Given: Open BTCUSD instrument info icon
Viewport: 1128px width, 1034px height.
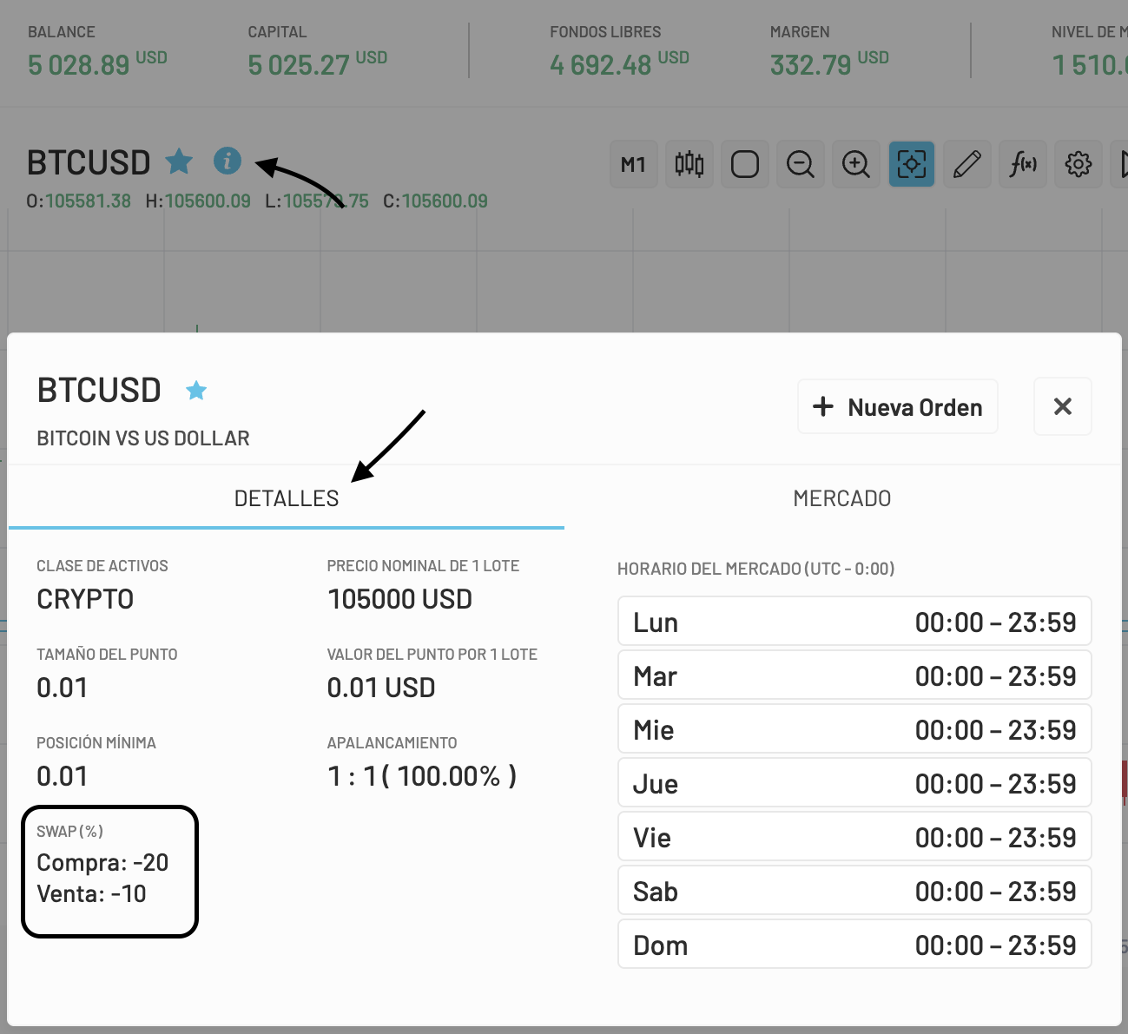Looking at the screenshot, I should (x=228, y=161).
